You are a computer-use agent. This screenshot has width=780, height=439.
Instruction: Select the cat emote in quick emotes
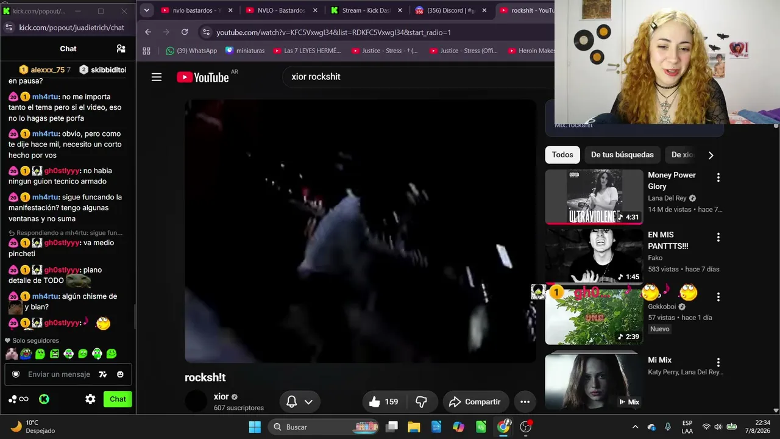click(12, 354)
